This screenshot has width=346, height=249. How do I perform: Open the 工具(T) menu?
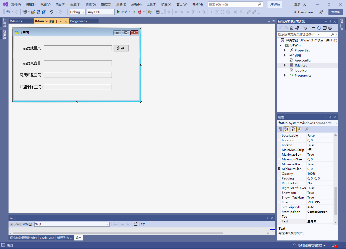[151, 5]
